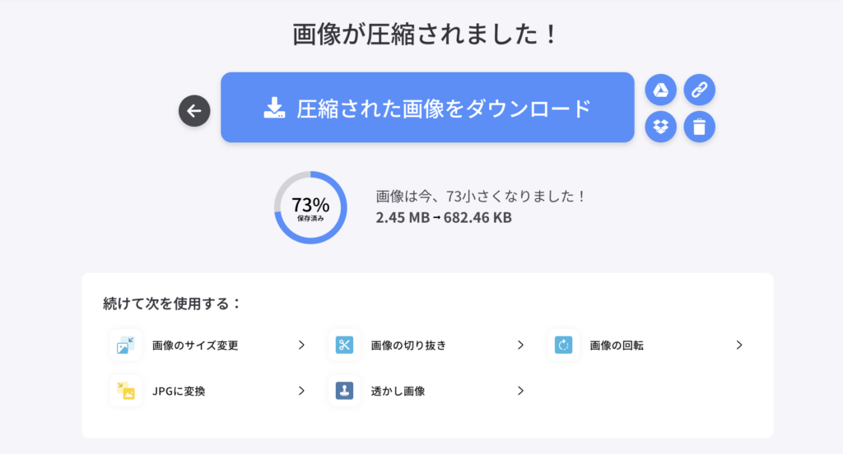843x454 pixels.
Task: Click the trash delete icon
Action: 700,127
